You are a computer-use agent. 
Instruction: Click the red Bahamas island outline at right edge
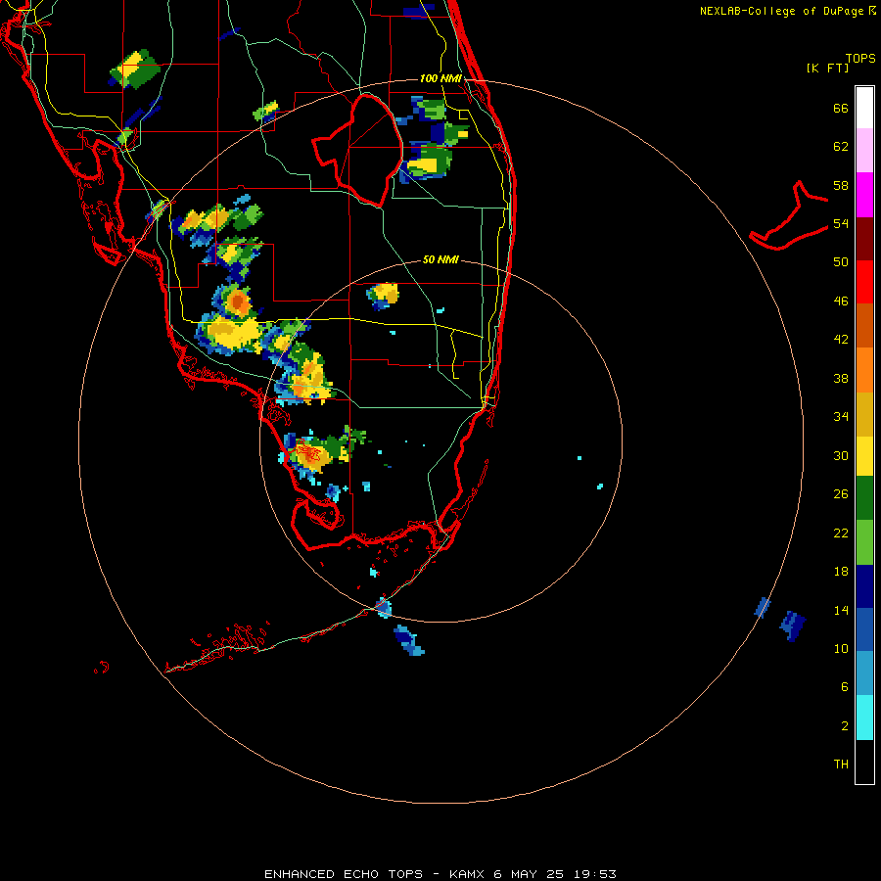pos(789,216)
